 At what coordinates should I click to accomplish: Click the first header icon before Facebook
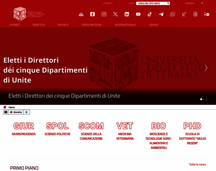81,14
